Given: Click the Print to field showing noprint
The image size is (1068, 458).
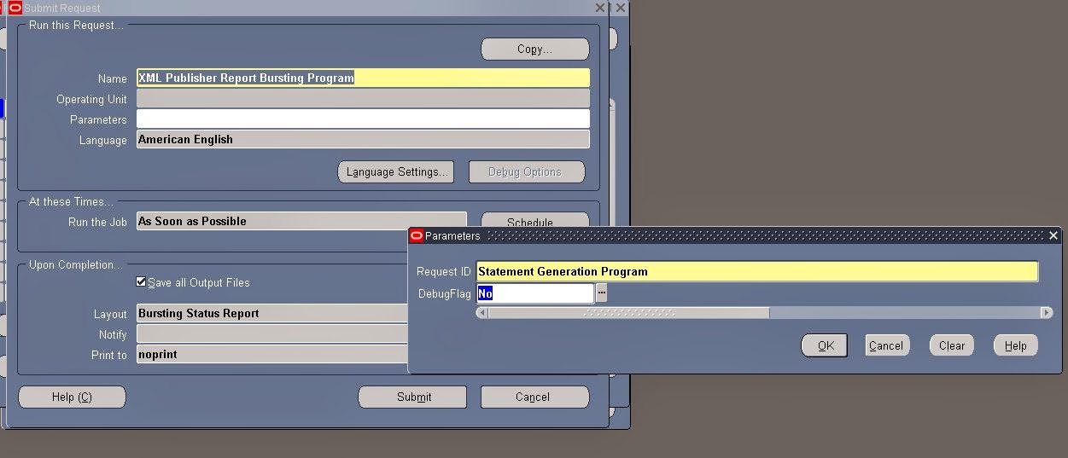Looking at the screenshot, I should point(272,354).
